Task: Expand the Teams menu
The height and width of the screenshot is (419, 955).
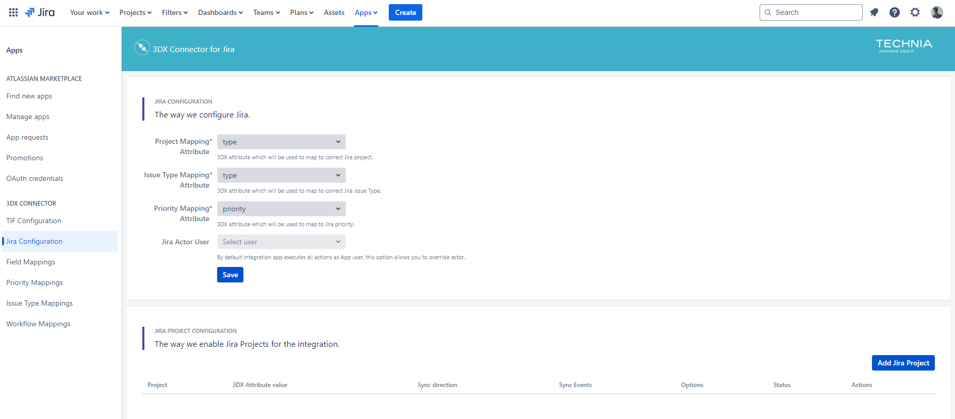Action: point(267,12)
